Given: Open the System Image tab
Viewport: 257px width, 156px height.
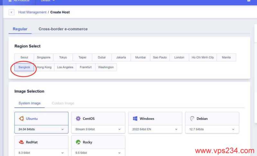Looking at the screenshot, I should click(x=30, y=103).
